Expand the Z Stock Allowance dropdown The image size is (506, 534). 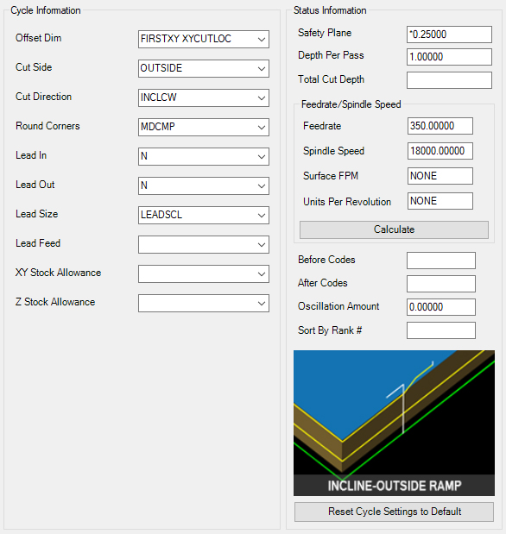click(x=204, y=303)
